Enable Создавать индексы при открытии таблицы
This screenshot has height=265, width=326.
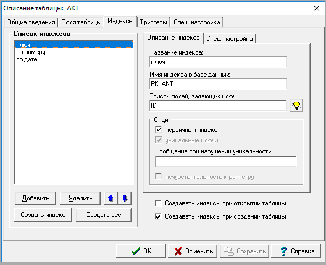click(158, 203)
